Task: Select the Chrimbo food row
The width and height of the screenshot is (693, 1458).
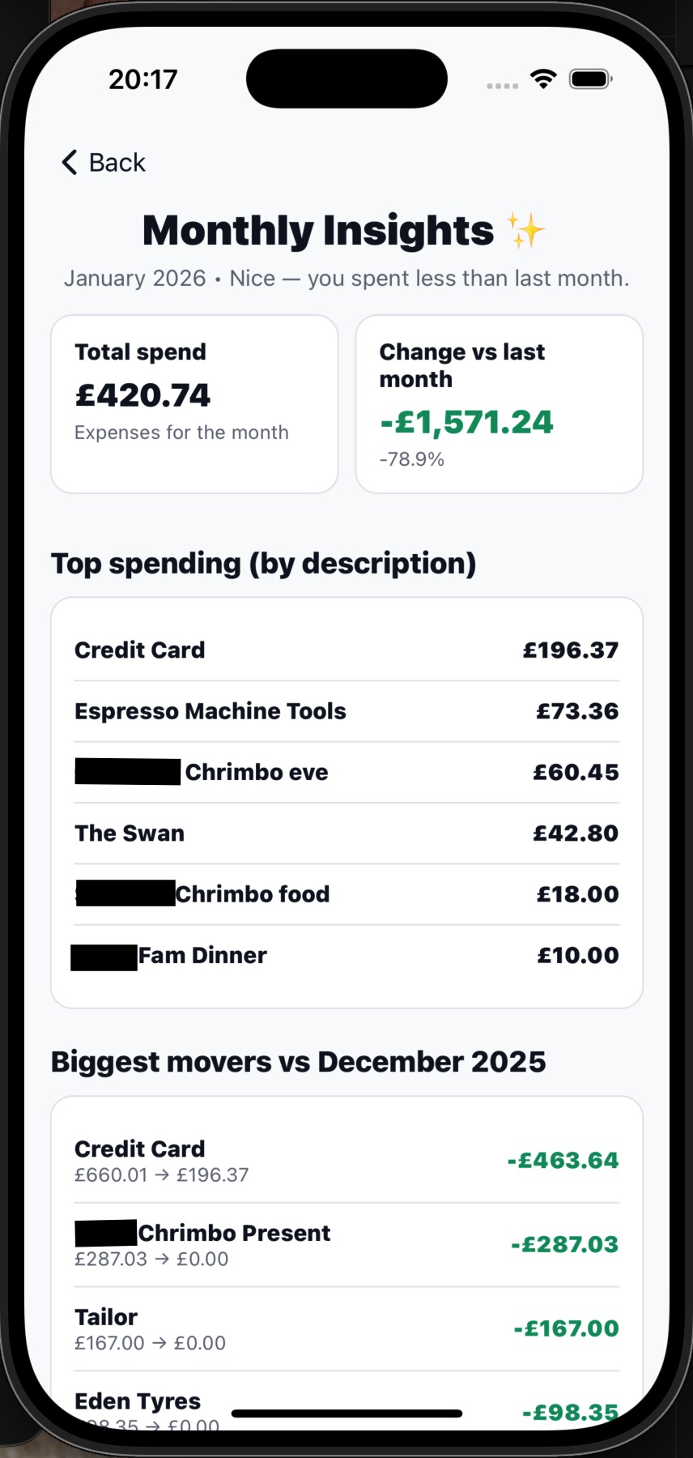Action: click(x=346, y=894)
